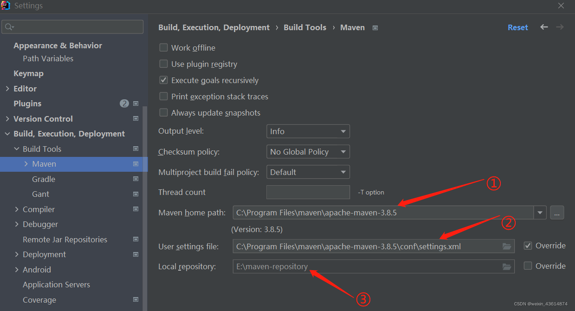575x311 pixels.
Task: Click Build Tools breadcrumb
Action: point(305,27)
